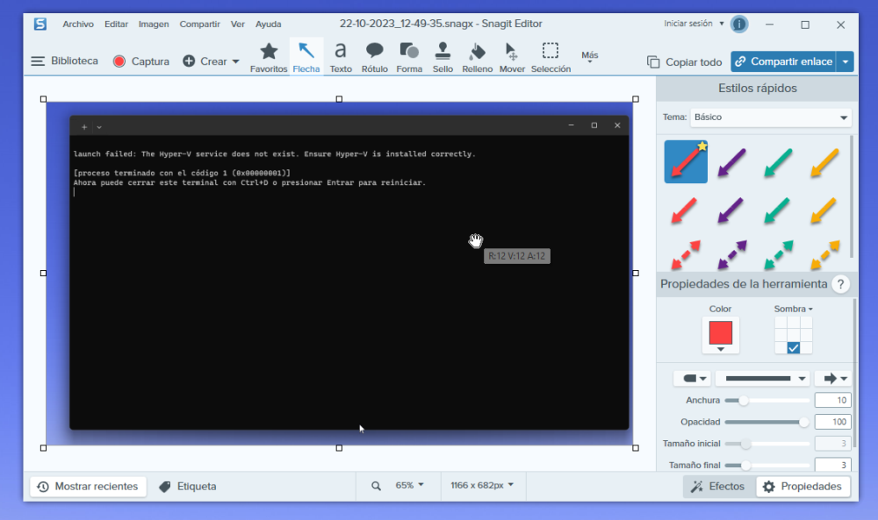Apply the dashed purple double-headed arrow style
The height and width of the screenshot is (520, 878).
click(732, 254)
